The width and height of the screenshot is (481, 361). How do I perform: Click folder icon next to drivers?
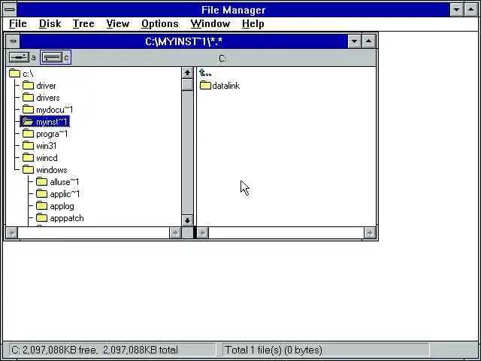28,97
